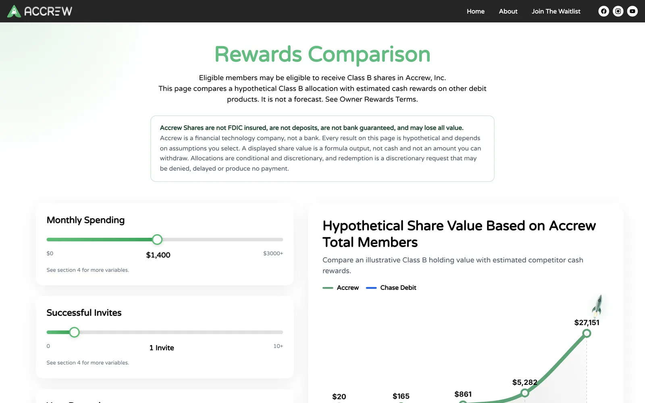Click the $3000+ end of the spending slider
The height and width of the screenshot is (403, 645).
(273, 253)
